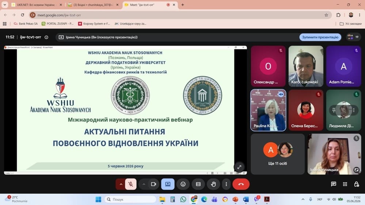Open PORTAL ZUSNPI bookmark
Screen dimensions: 365x205
(57, 23)
